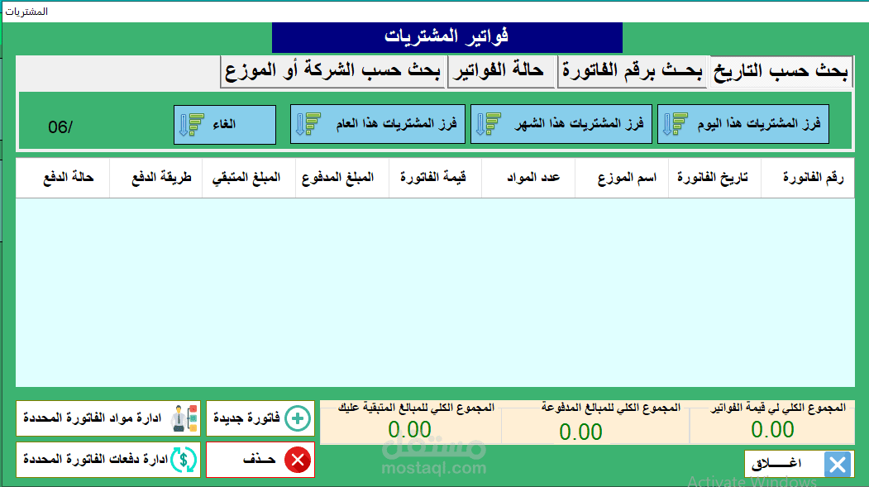Click فرز المشتريات هذا العام label
The height and width of the screenshot is (487, 869).
click(396, 123)
